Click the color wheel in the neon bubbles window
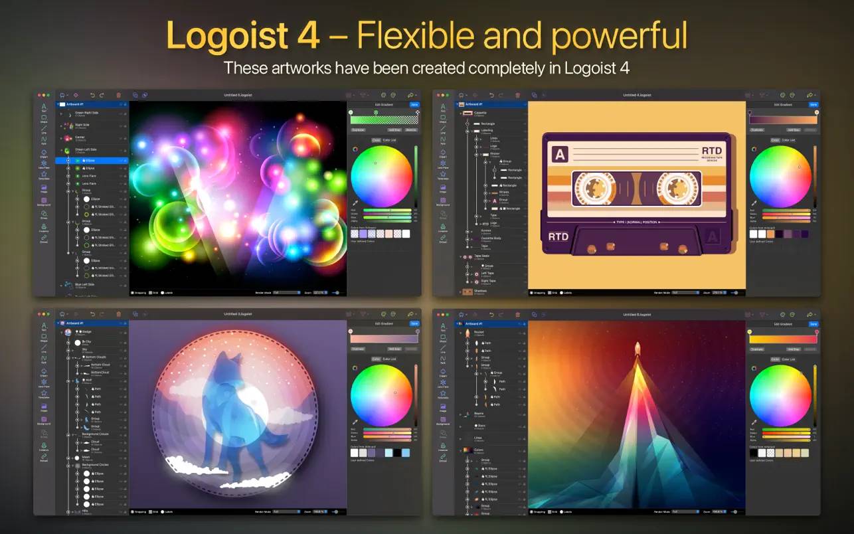The height and width of the screenshot is (534, 854). click(381, 176)
